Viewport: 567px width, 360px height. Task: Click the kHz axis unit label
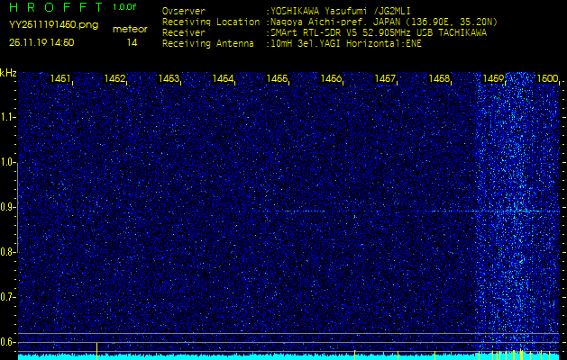click(x=8, y=72)
